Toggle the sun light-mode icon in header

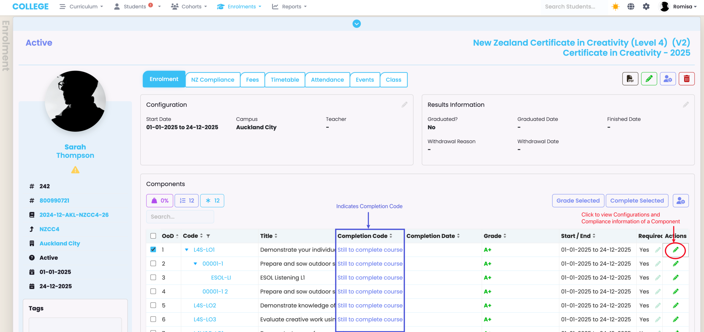click(615, 7)
